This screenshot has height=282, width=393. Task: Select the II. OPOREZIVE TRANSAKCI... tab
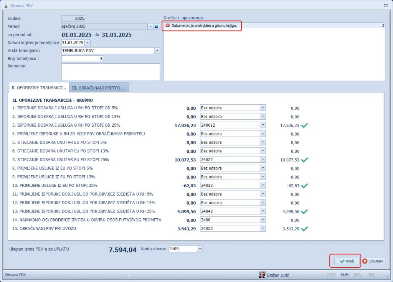39,87
